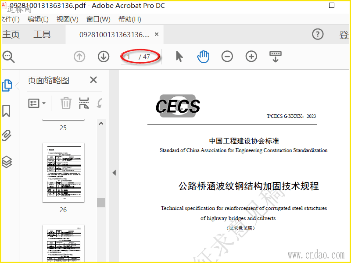Screen dimensions: 351x263
Task: Close the page thumbnails panel
Action: [93, 80]
